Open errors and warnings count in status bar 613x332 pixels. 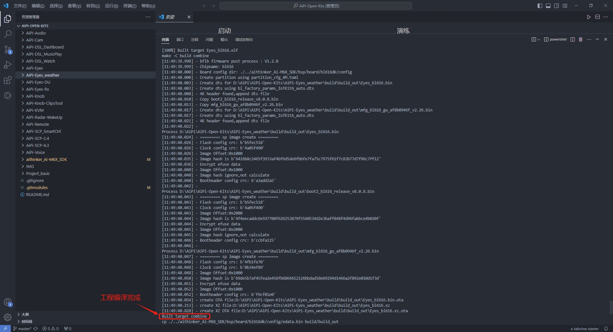tap(50, 328)
